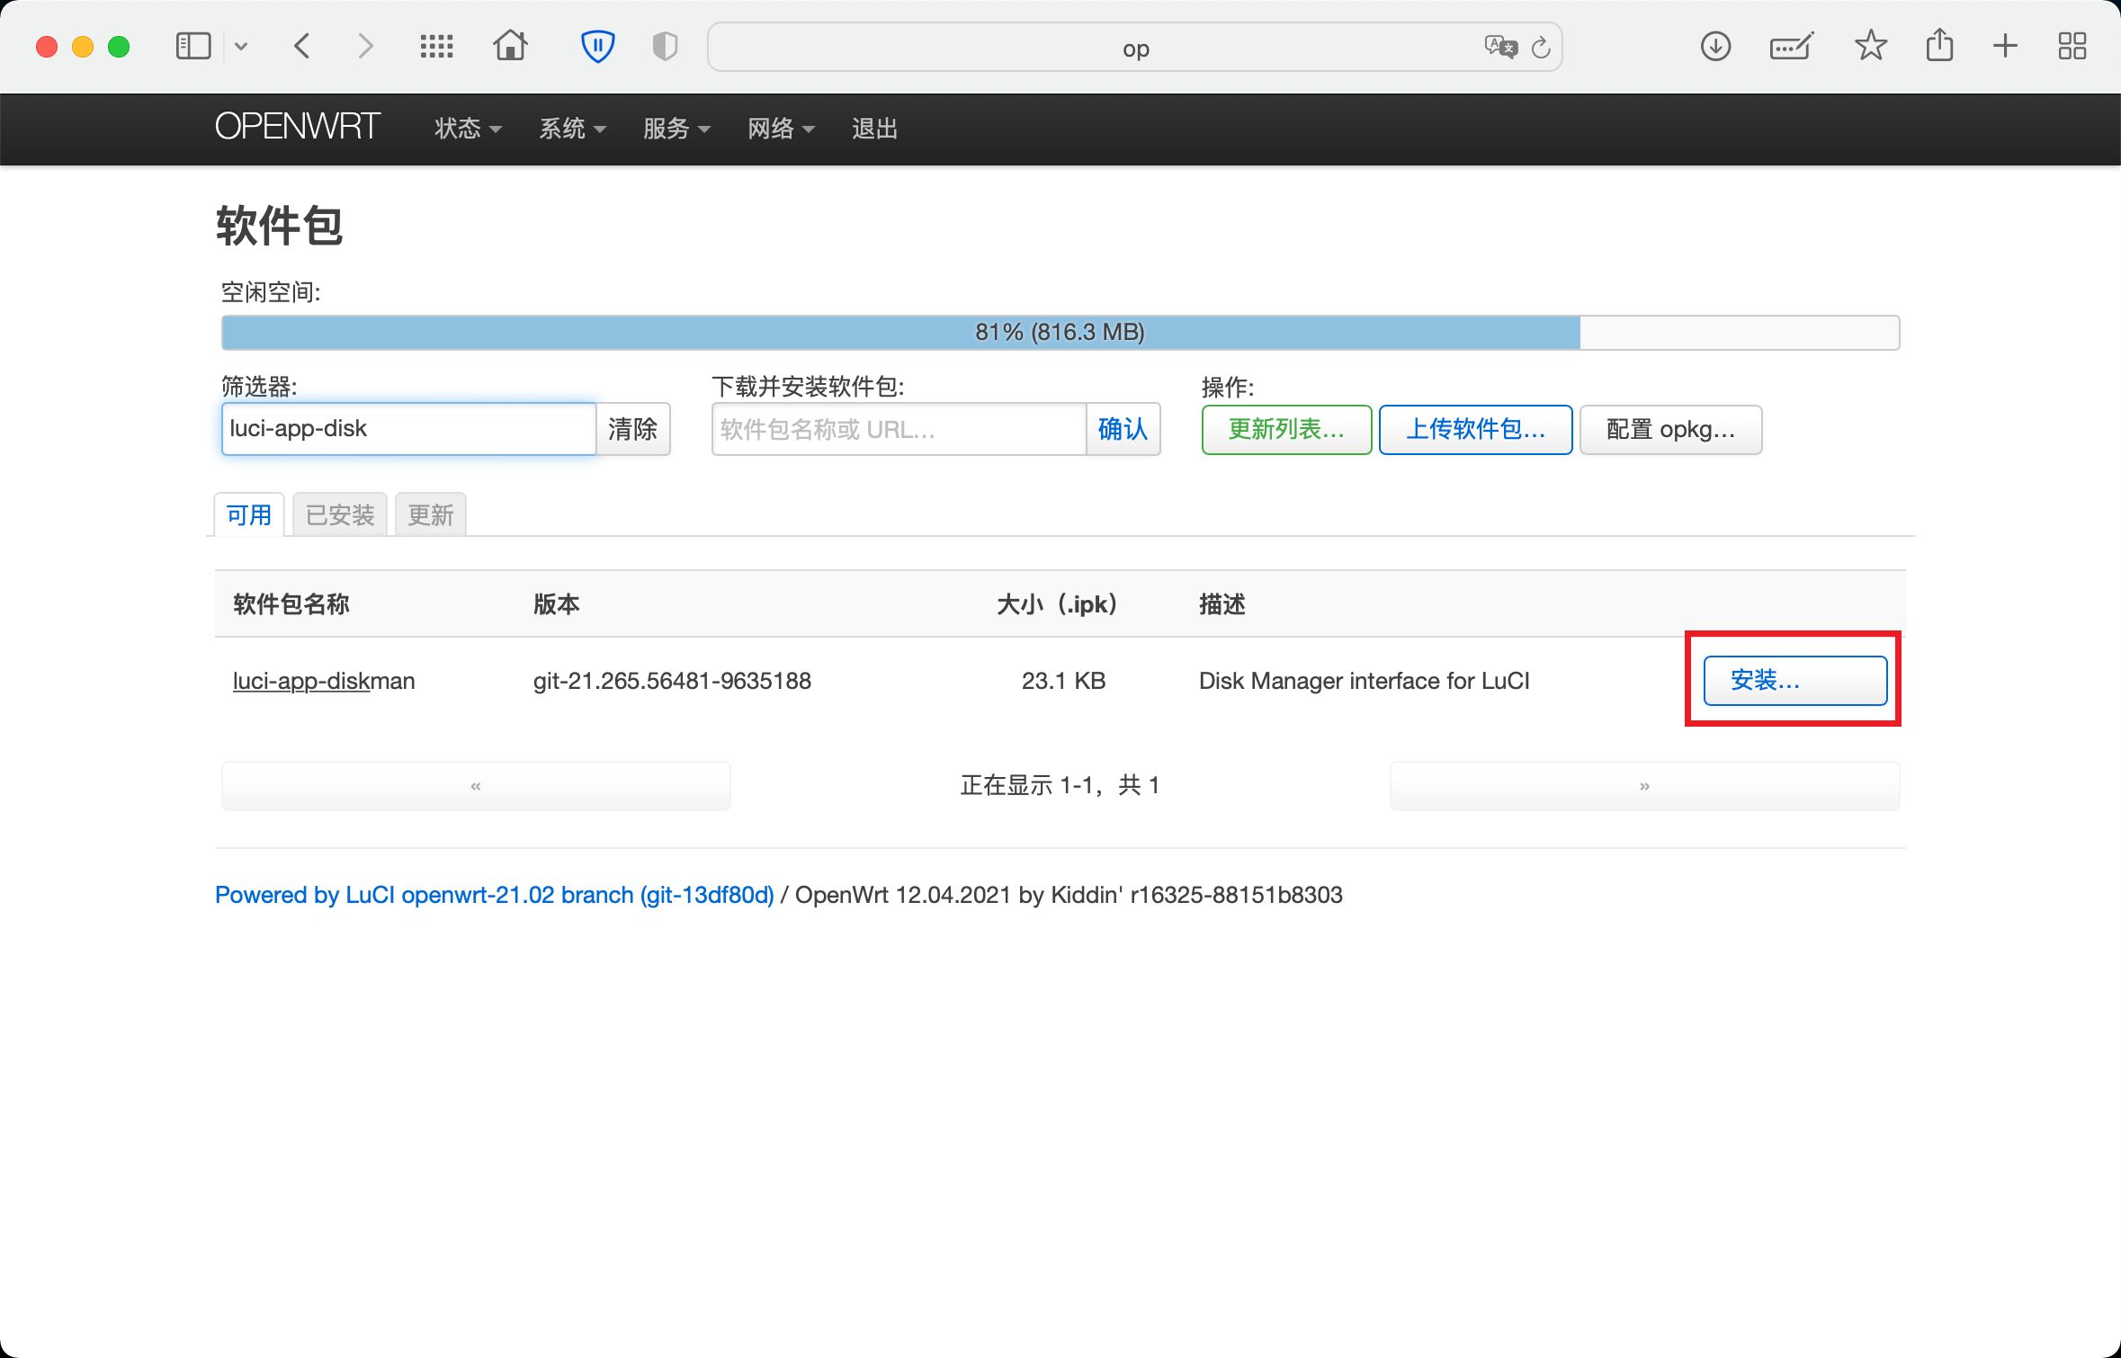Open sidebar options chevron

241,46
